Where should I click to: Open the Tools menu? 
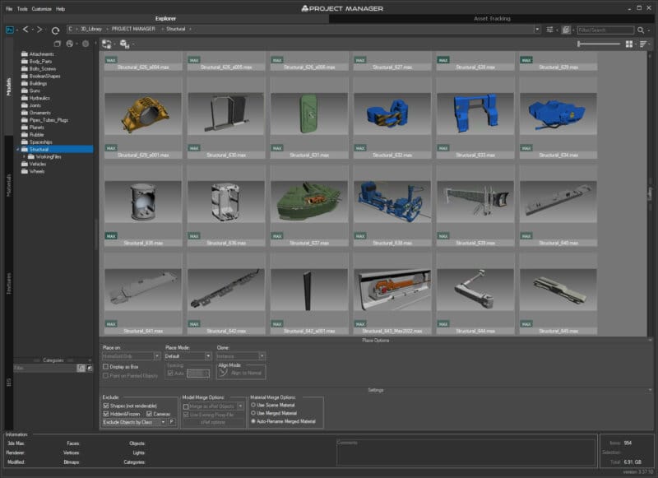coord(22,9)
